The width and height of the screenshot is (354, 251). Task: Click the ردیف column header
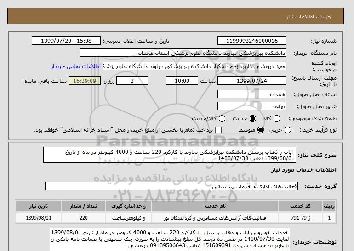click(x=329, y=206)
